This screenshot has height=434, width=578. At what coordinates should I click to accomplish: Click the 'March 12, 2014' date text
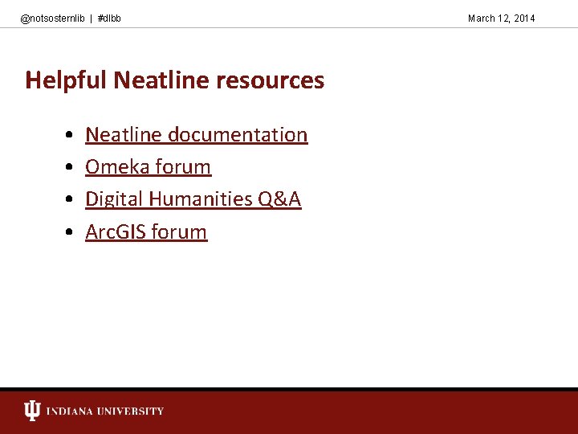(501, 18)
